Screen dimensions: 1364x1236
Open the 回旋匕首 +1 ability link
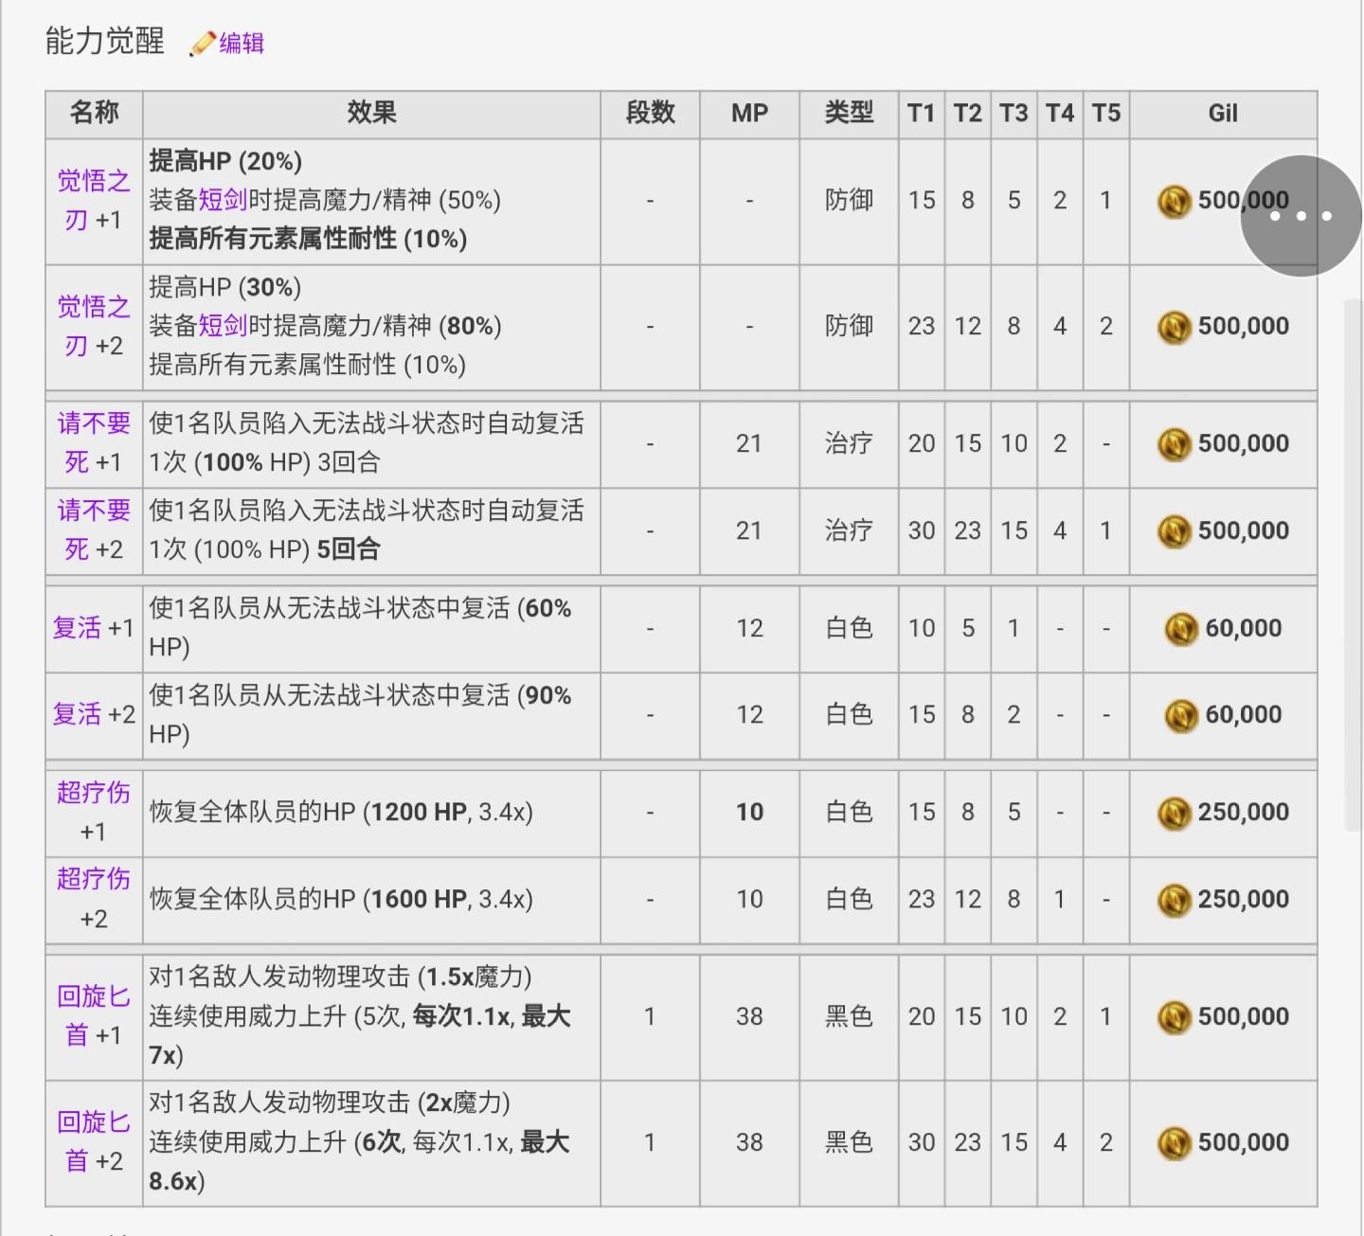tap(94, 1015)
